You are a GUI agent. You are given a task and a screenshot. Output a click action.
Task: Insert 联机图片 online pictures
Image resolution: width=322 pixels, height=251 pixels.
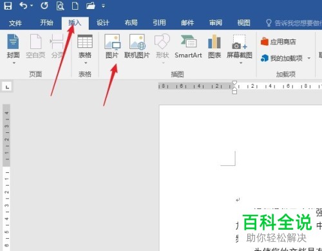(x=137, y=46)
